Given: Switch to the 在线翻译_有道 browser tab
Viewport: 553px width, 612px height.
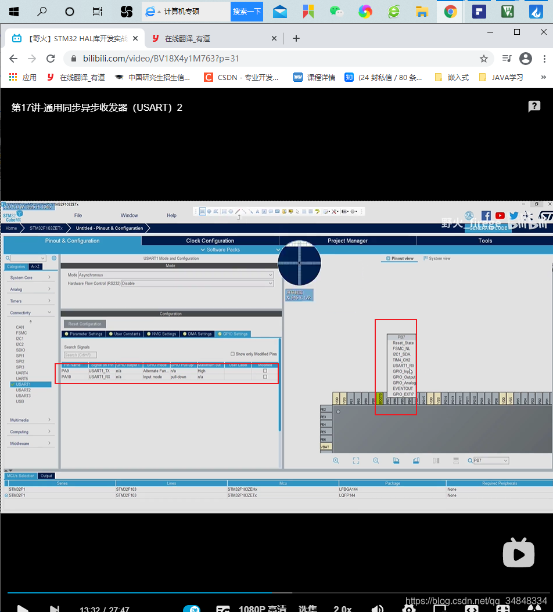Looking at the screenshot, I should [214, 38].
